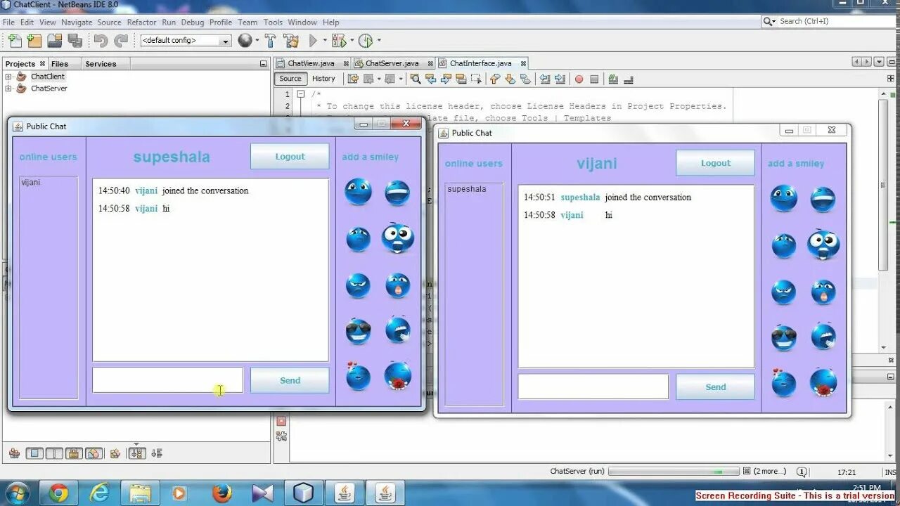Click the message input field in supeshala's chat
The image size is (900, 506).
[167, 380]
